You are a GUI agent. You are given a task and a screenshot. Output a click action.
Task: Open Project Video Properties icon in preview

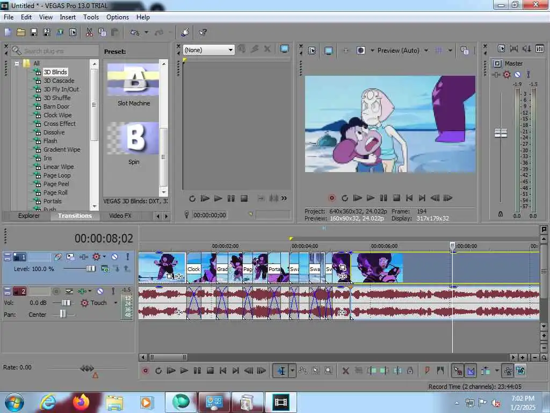pos(312,51)
